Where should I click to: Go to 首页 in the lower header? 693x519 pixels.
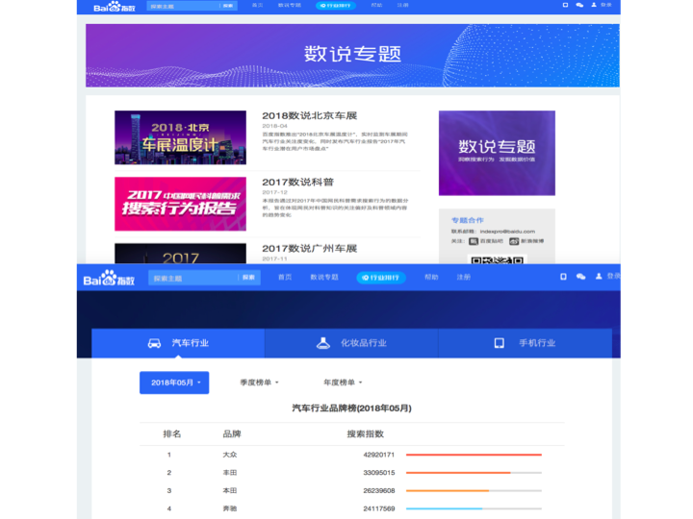tap(285, 277)
